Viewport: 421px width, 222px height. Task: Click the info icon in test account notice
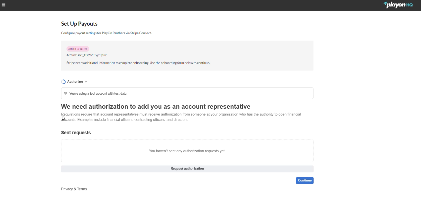coord(65,93)
